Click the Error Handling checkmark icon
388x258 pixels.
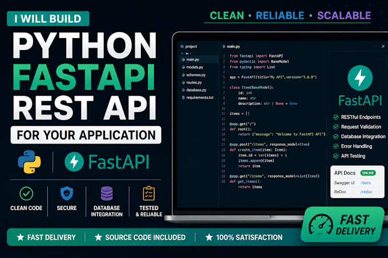336,146
